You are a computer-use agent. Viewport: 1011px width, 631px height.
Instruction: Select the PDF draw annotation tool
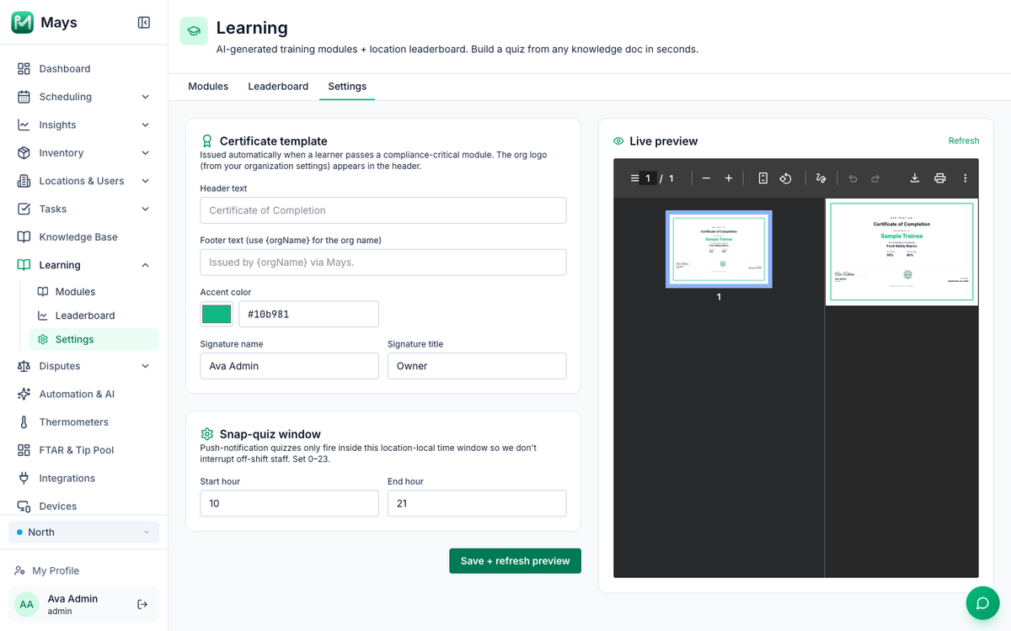821,178
